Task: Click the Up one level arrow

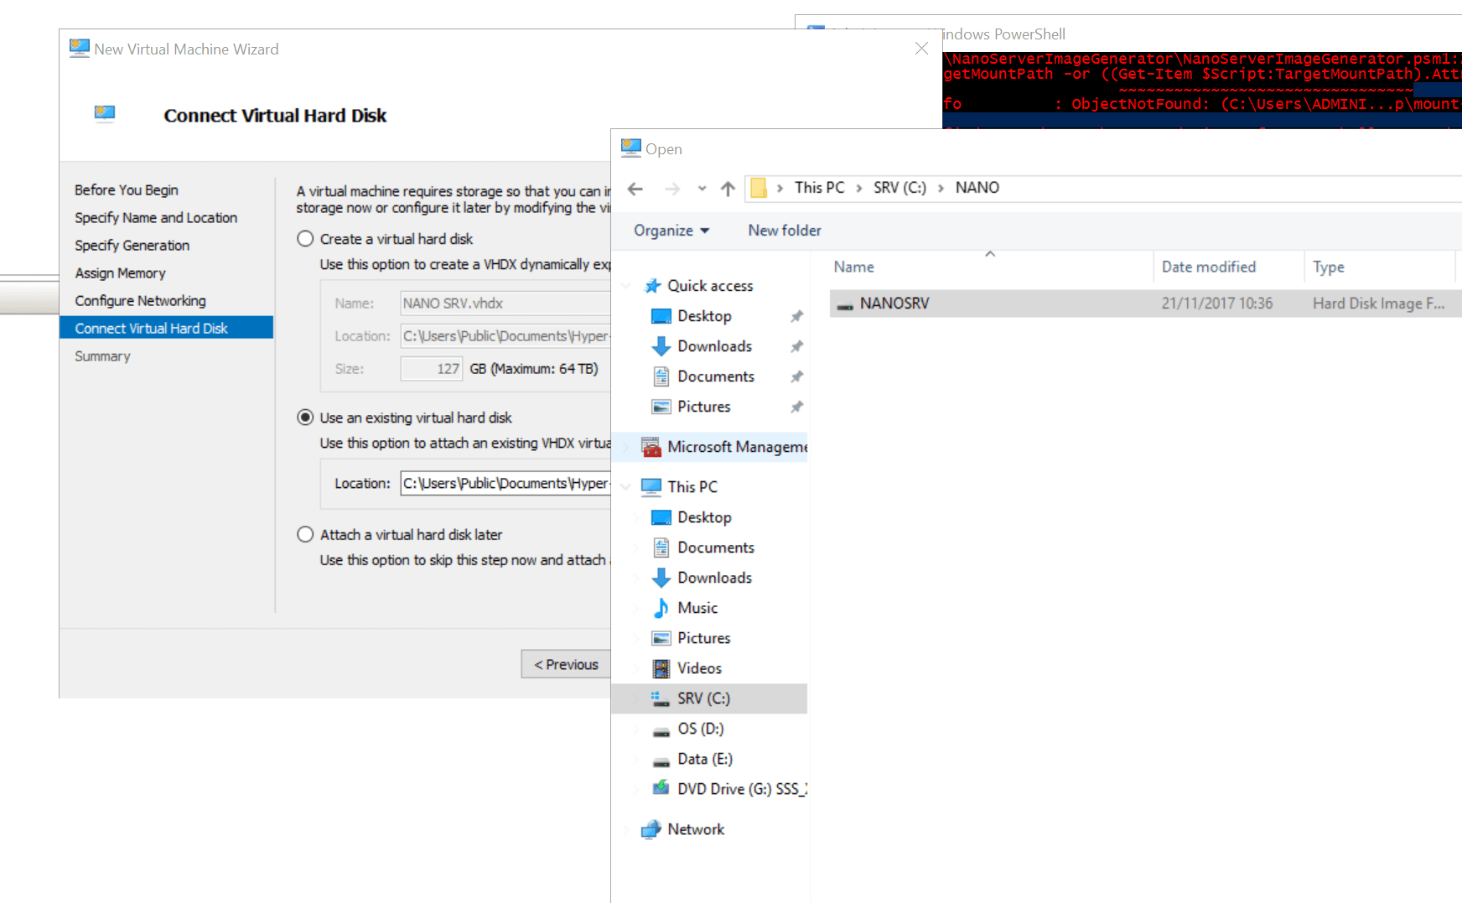Action: pos(728,189)
